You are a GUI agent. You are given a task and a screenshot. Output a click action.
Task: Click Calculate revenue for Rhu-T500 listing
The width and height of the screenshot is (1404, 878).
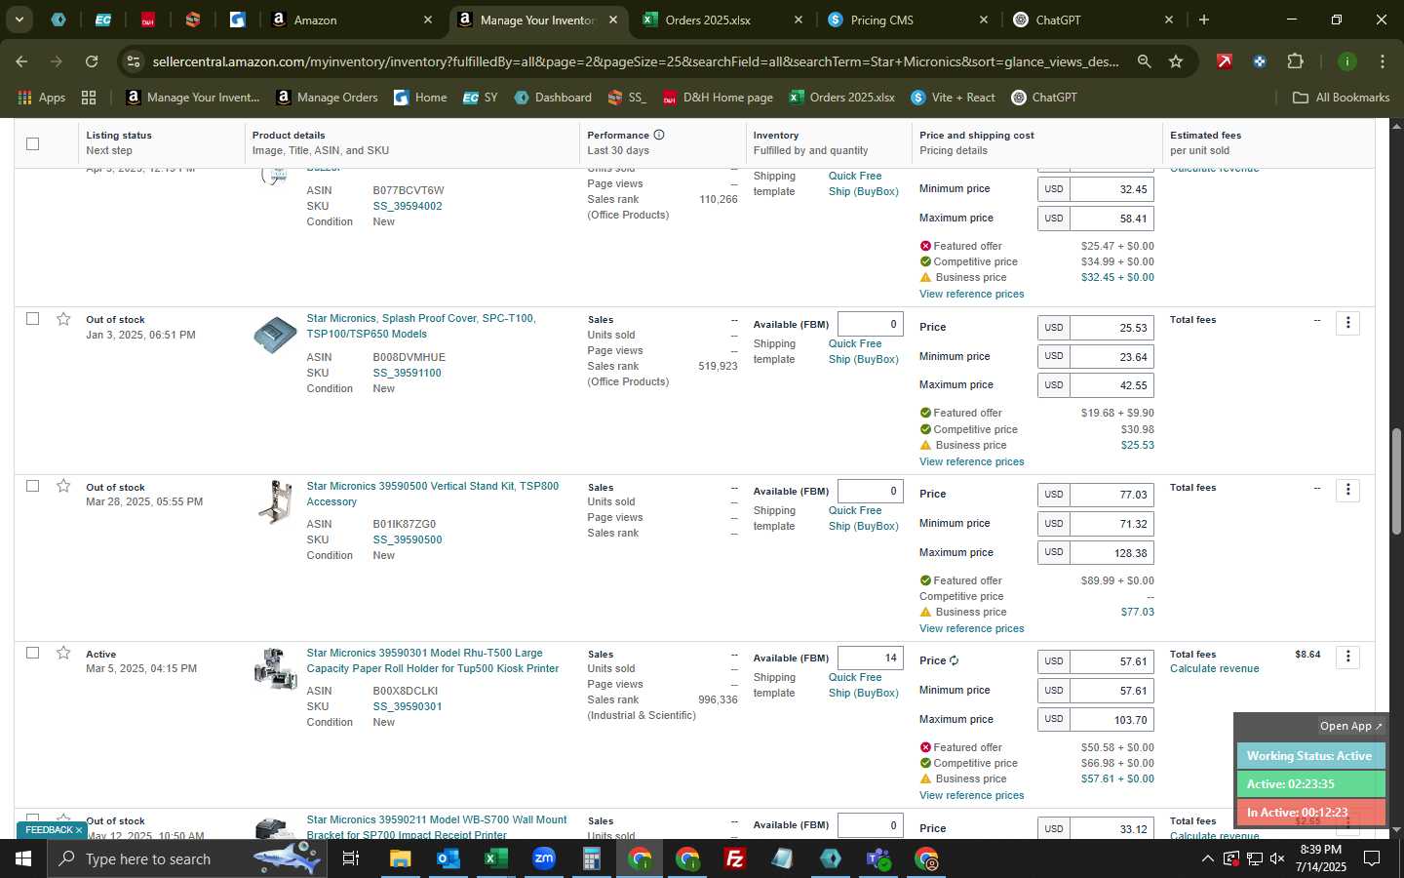coord(1214,668)
